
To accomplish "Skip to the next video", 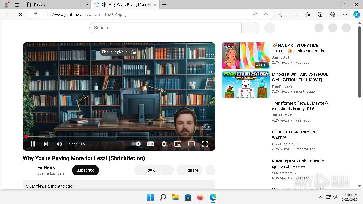I will (x=46, y=144).
